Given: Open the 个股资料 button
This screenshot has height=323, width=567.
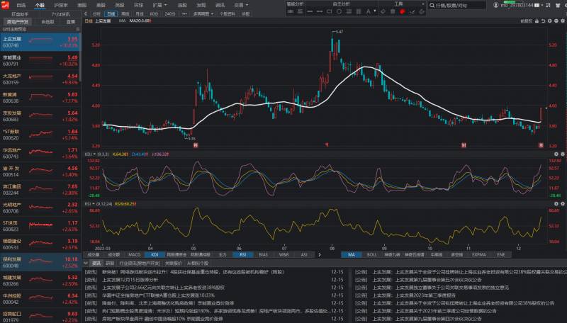Looking at the screenshot, I should (227, 13).
